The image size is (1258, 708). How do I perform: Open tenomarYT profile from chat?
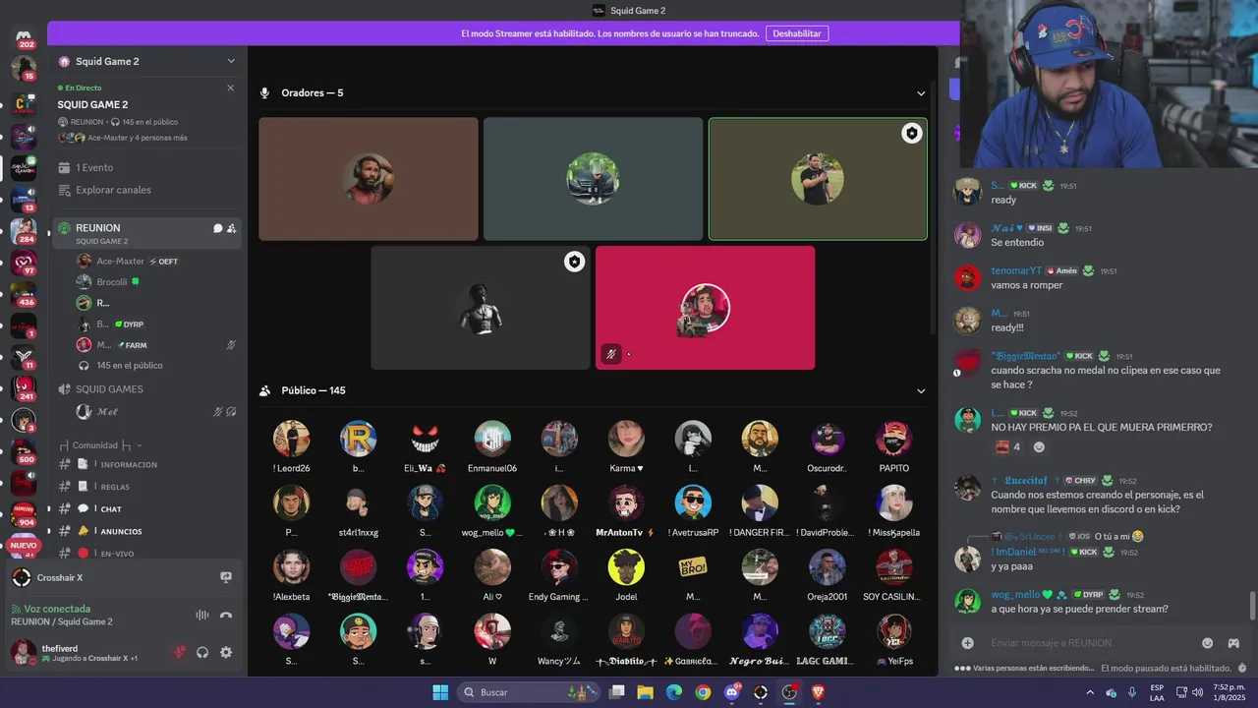click(x=1016, y=271)
